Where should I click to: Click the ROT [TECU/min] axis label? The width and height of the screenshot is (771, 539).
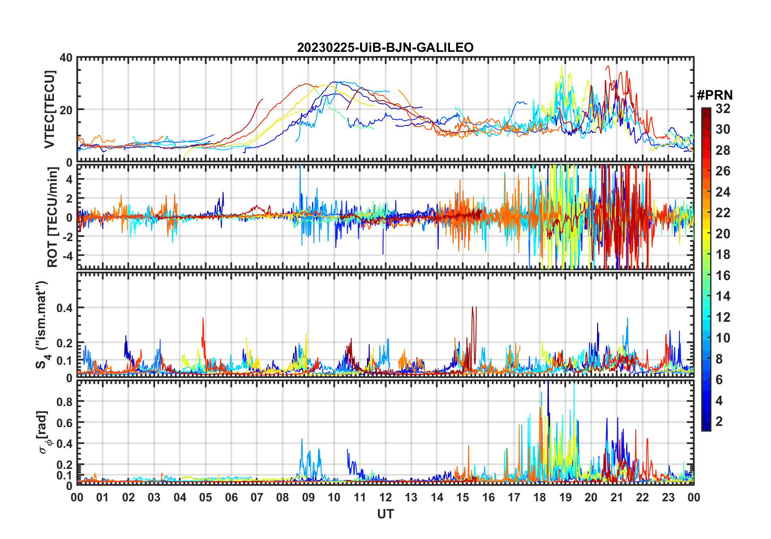tap(53, 218)
